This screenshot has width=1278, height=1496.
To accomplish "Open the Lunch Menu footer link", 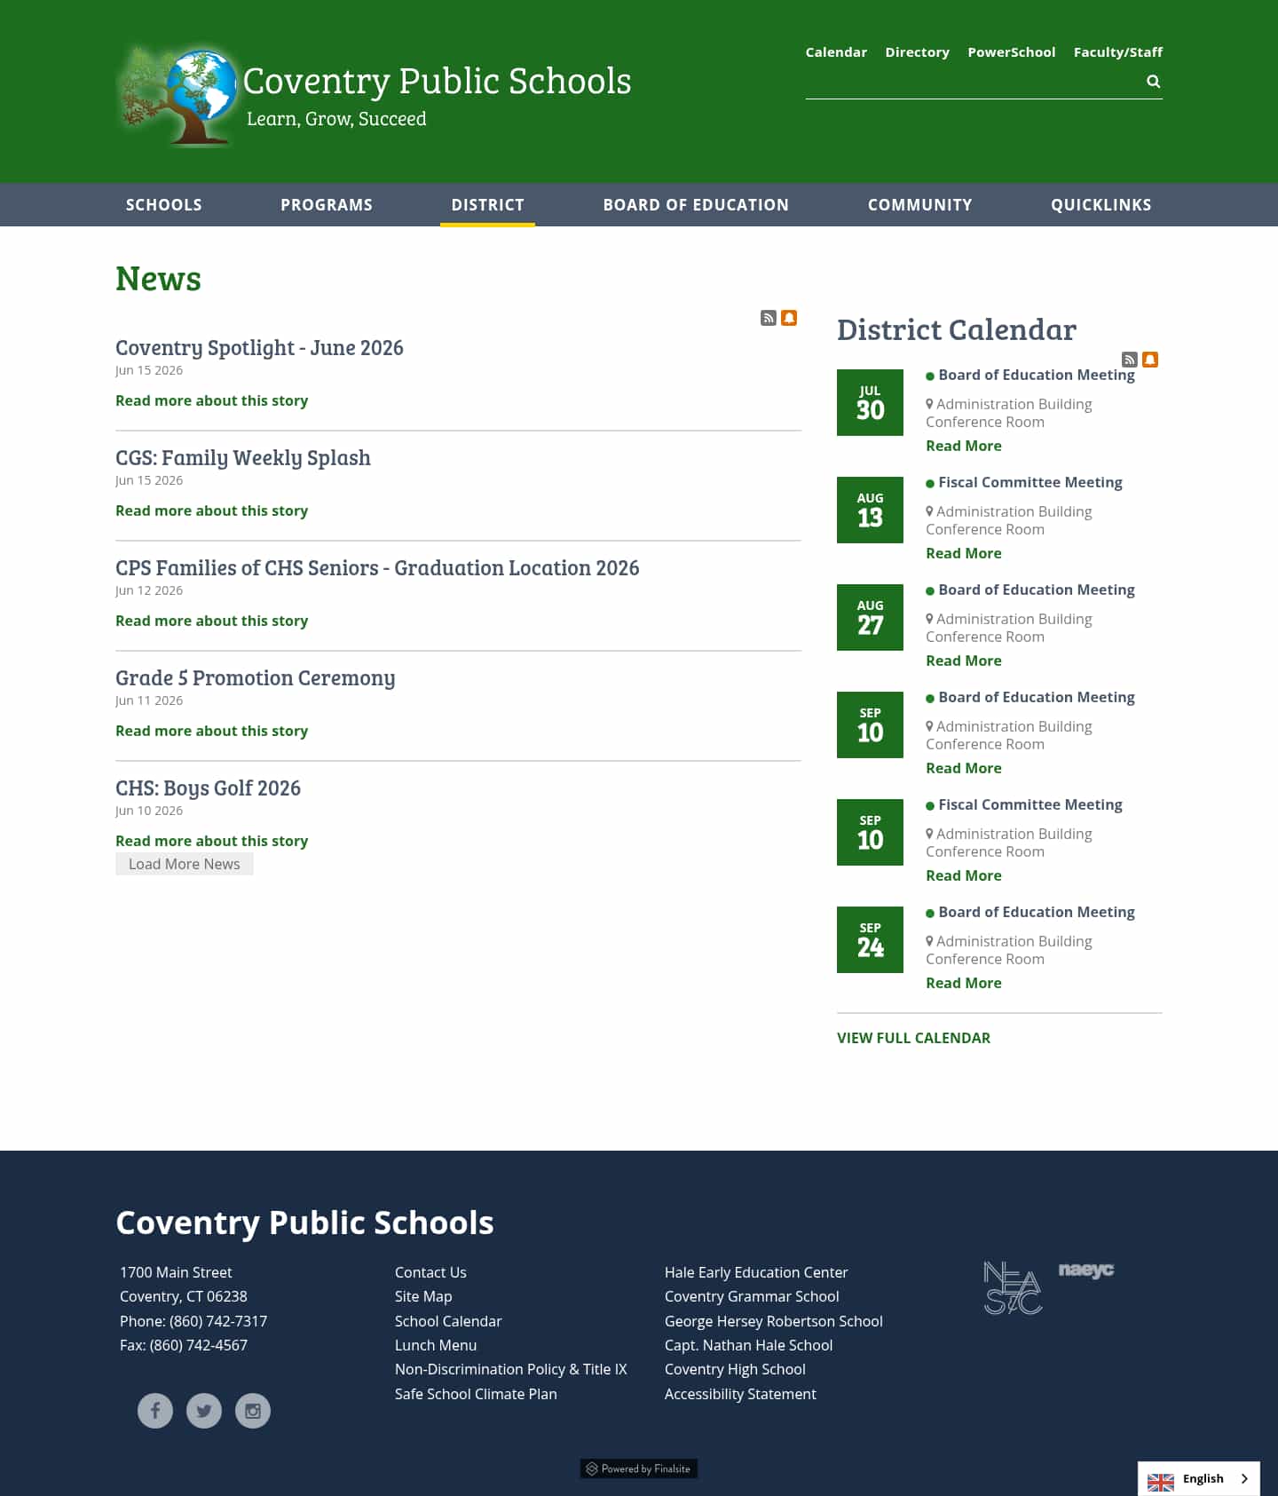I will click(436, 1345).
